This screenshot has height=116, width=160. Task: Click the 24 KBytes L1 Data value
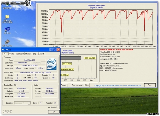coord(50,88)
